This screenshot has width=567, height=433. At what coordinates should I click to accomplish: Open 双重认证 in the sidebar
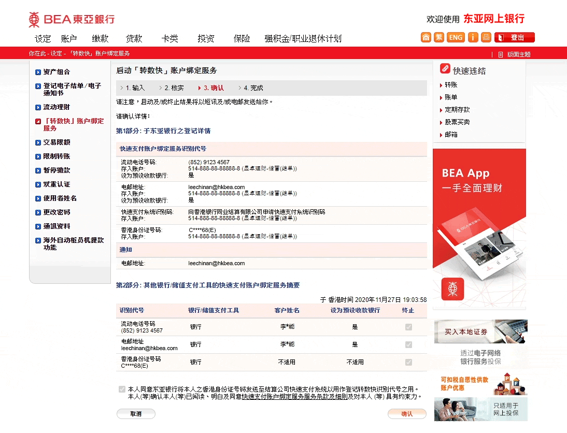tap(57, 184)
